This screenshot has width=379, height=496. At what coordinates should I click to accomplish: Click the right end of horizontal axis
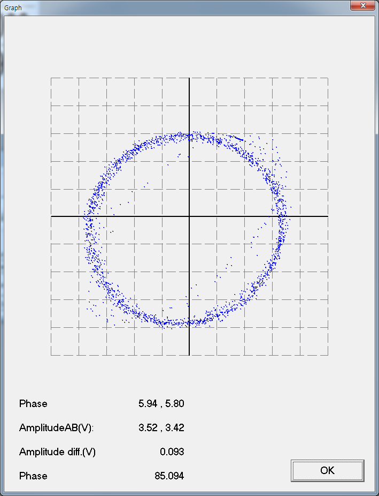327,216
